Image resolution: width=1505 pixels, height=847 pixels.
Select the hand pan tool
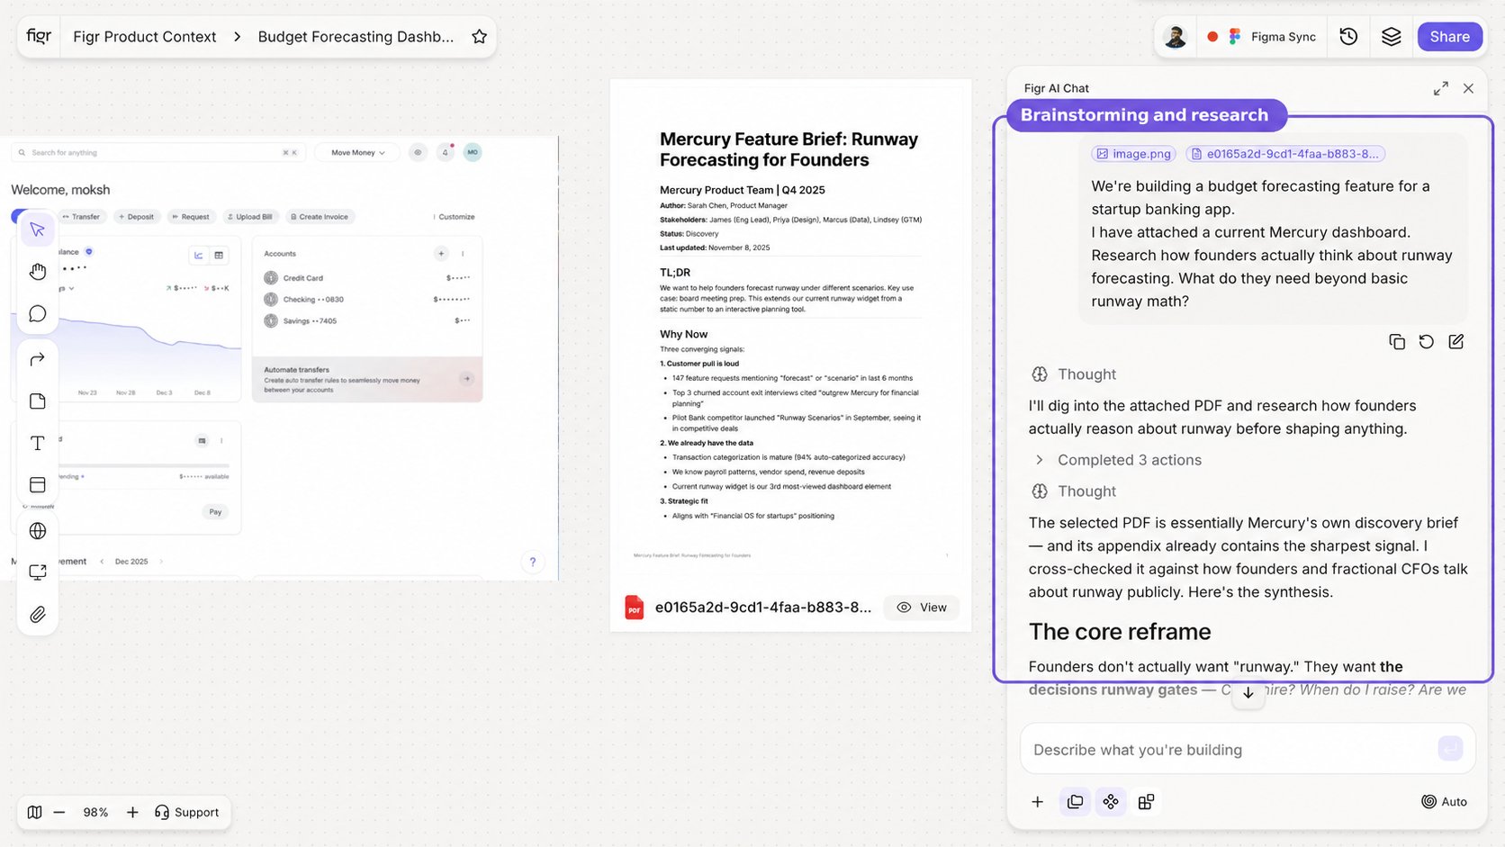[x=38, y=271]
